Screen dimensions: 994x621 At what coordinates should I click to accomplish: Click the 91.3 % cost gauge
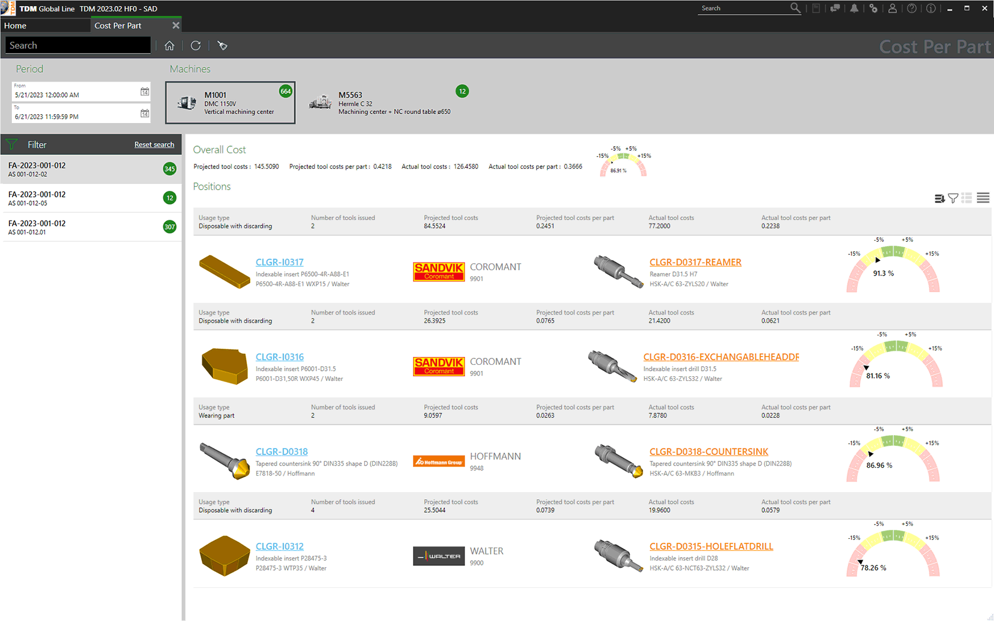point(893,270)
